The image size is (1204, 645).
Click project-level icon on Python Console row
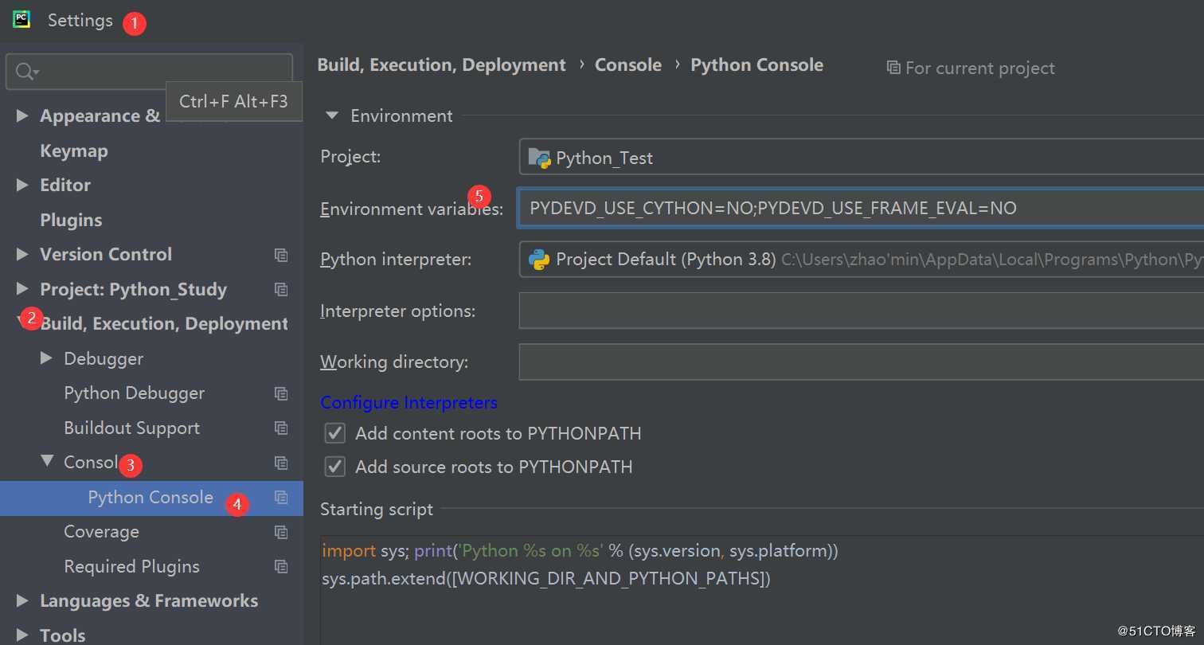[x=281, y=497]
